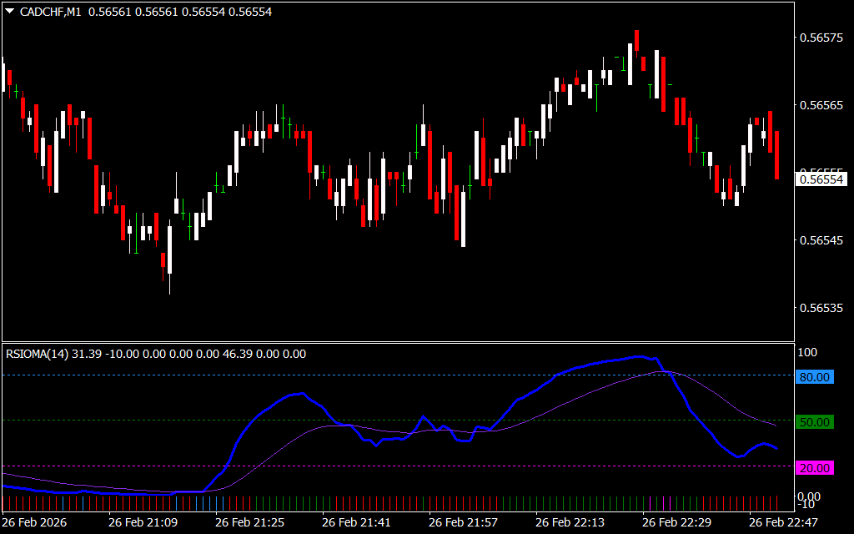This screenshot has height=534, width=854.
Task: Click the 0.56575 price axis label
Action: pyautogui.click(x=821, y=38)
